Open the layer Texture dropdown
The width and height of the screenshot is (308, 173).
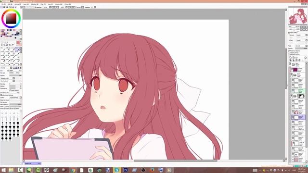pos(302,35)
